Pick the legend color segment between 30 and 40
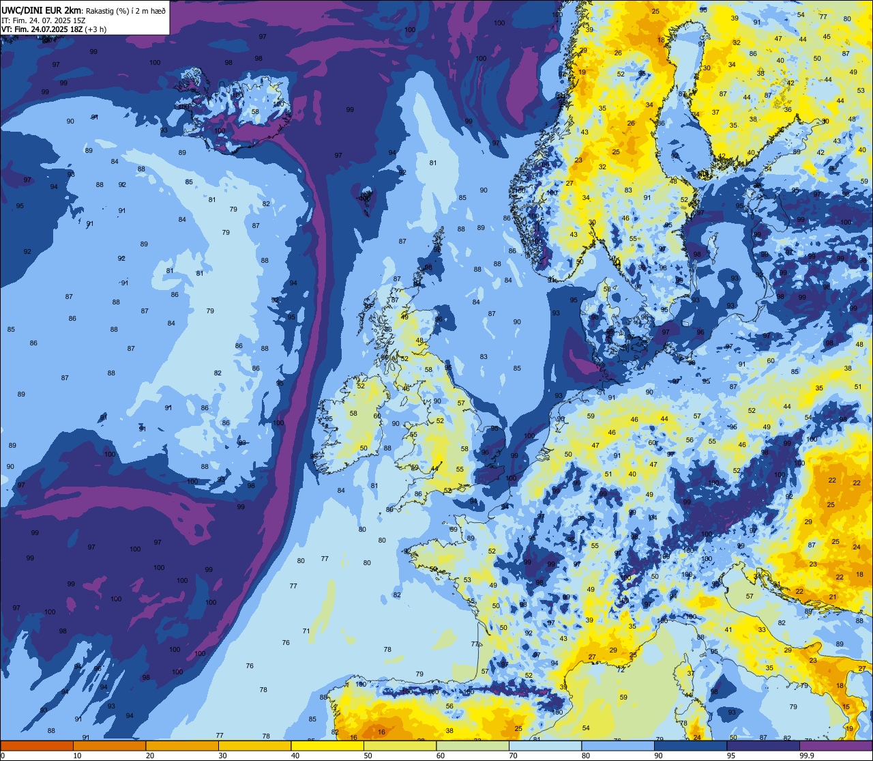873x761 pixels. point(254,745)
